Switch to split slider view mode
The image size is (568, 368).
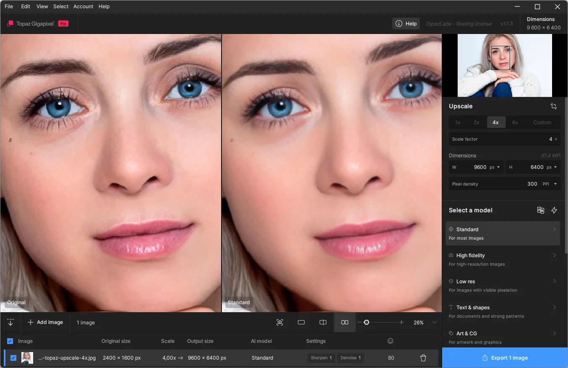tap(323, 322)
